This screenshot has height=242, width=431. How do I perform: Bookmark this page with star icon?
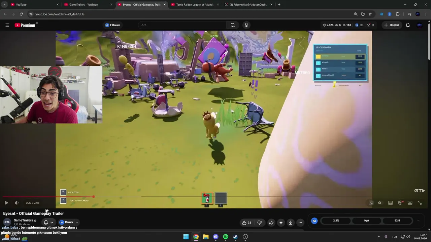click(370, 14)
